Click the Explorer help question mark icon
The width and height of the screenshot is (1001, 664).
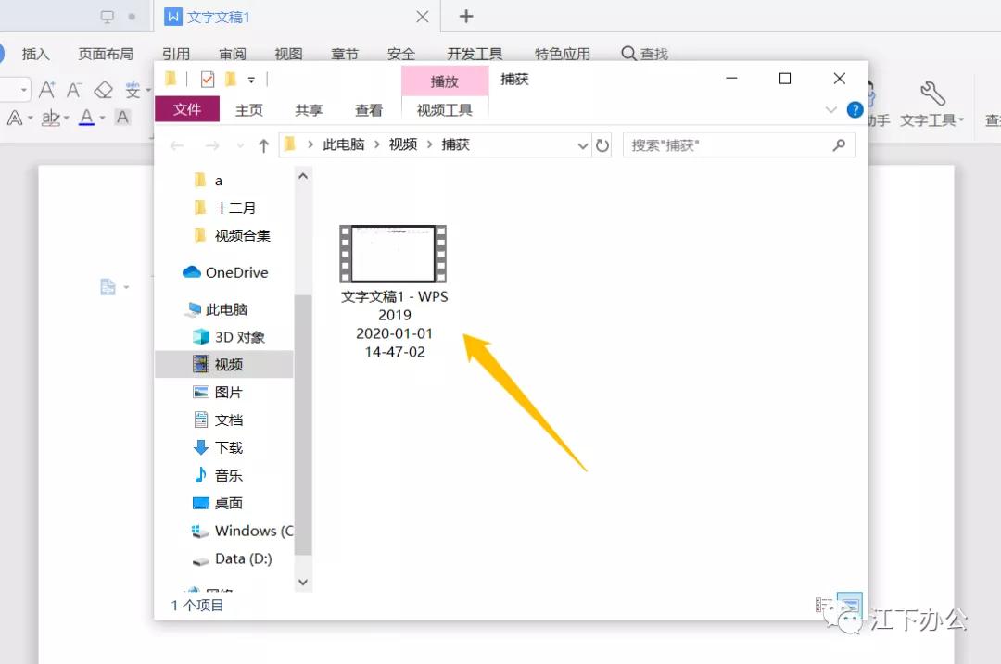point(855,109)
